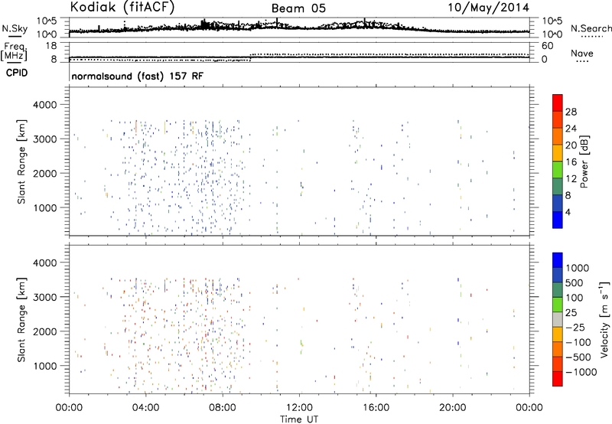Click the 2000 tick of the velocity panel
This screenshot has height=424, width=612.
44,331
